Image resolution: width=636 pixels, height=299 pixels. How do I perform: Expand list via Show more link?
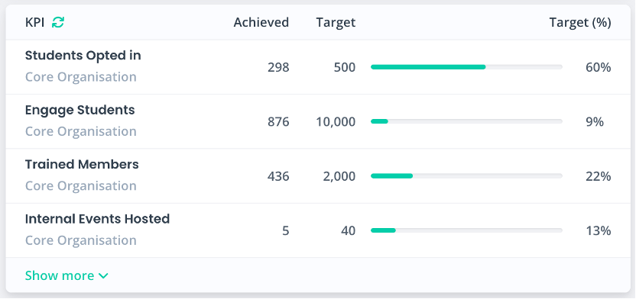[x=67, y=275]
